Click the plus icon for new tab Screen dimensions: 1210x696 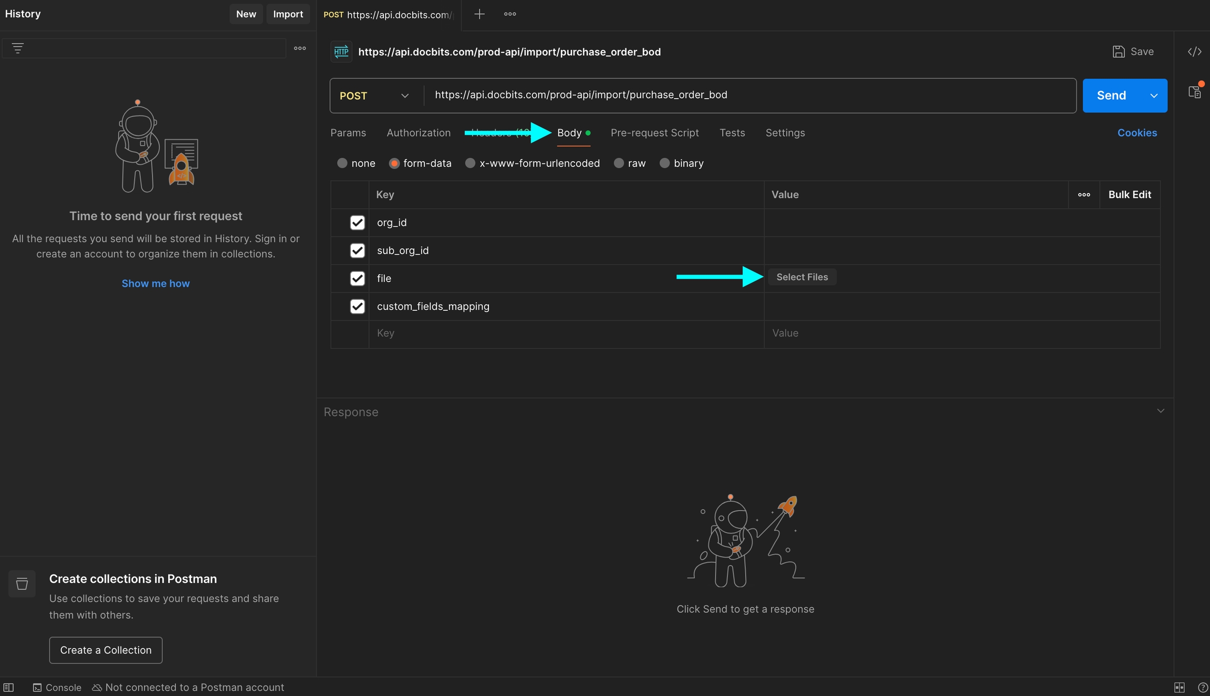(479, 14)
